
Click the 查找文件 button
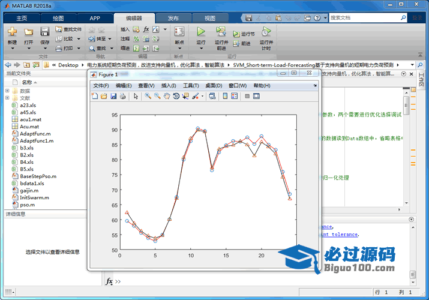click(68, 29)
